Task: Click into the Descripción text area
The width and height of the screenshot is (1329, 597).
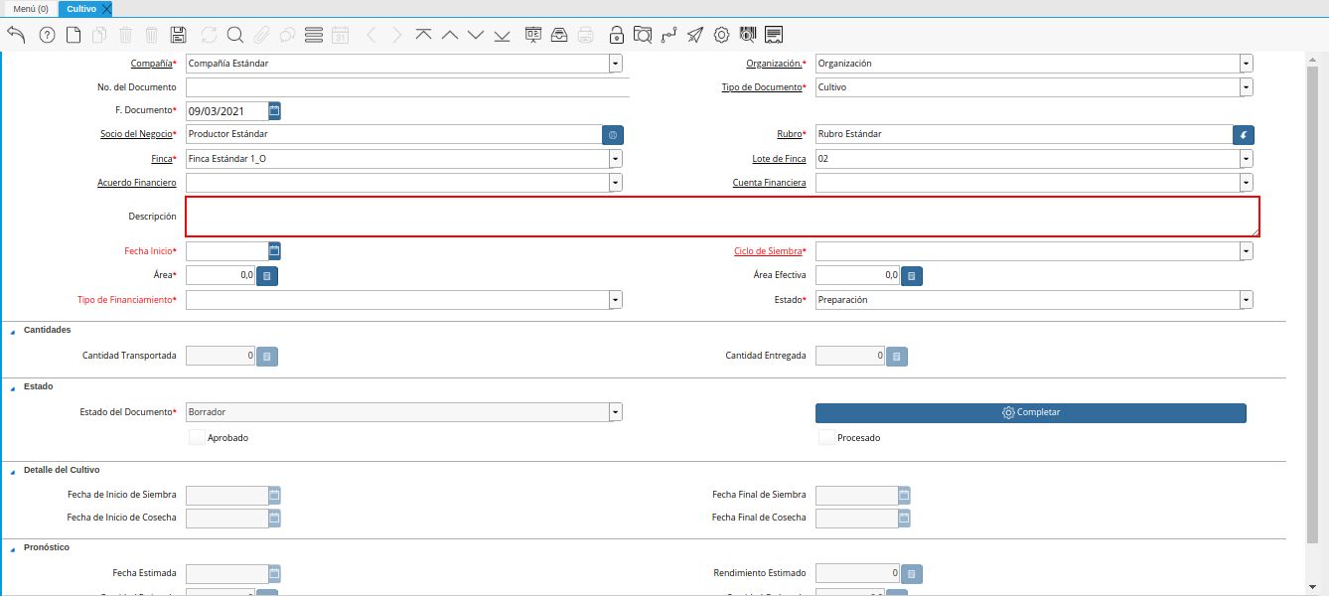Action: point(722,217)
